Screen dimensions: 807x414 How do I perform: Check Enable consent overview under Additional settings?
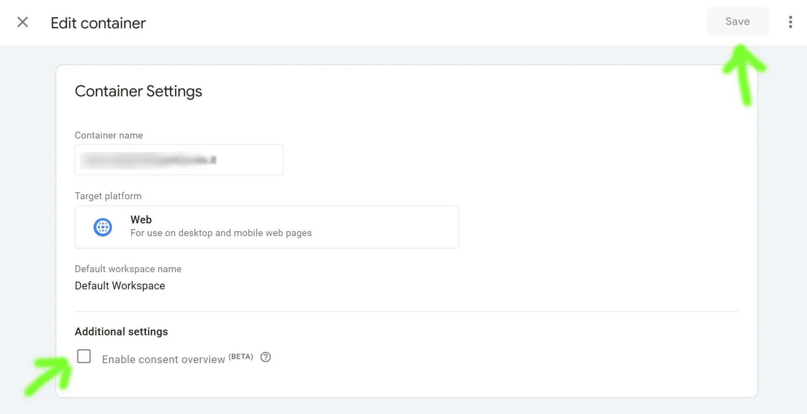tap(84, 356)
